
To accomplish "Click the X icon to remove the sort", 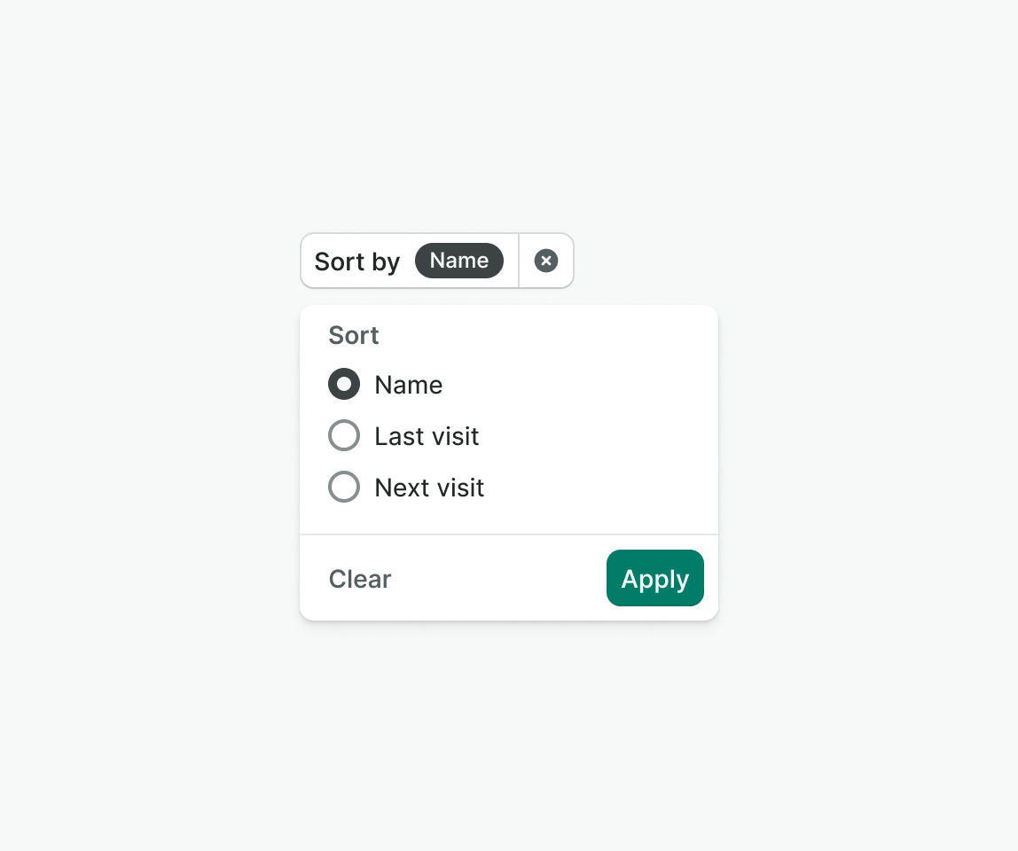I will (x=546, y=261).
